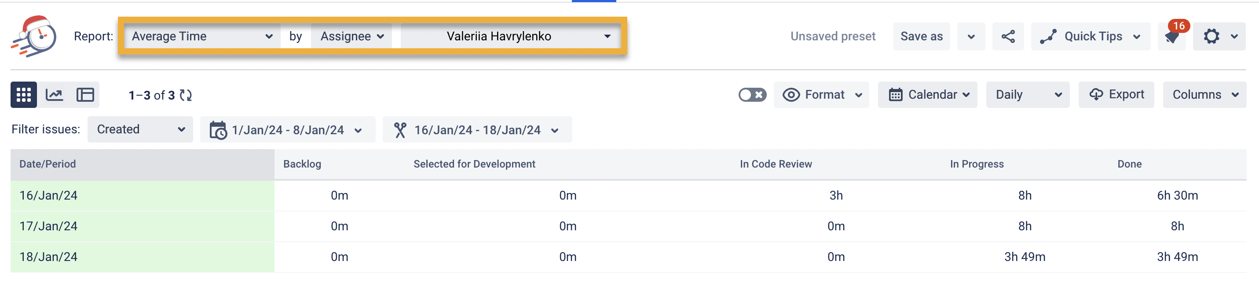Click the share icon button
This screenshot has width=1259, height=293.
pos(1008,36)
